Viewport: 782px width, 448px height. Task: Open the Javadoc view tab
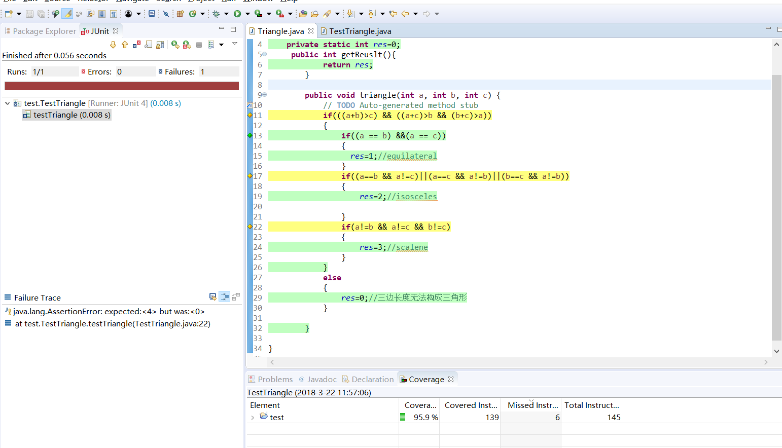coord(317,379)
